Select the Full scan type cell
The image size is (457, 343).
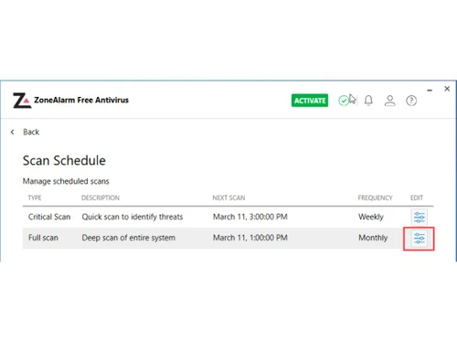[x=43, y=238]
